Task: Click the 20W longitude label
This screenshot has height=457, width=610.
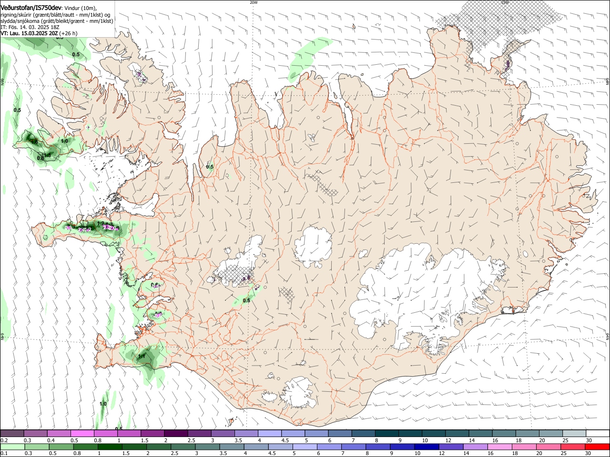Action: (254, 2)
